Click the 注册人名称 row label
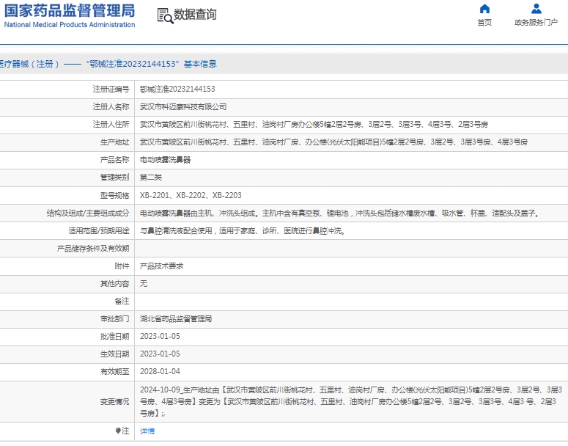Image resolution: width=568 pixels, height=446 pixels. tap(111, 107)
